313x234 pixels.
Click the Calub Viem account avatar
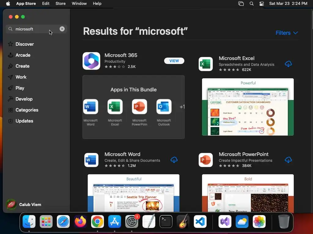11,204
